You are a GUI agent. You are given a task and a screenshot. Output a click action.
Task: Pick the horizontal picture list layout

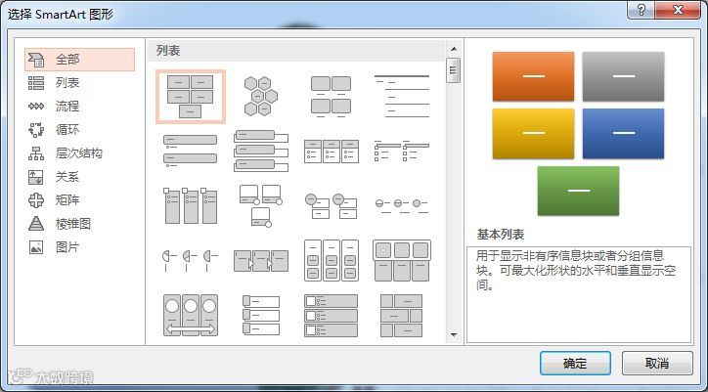(401, 261)
